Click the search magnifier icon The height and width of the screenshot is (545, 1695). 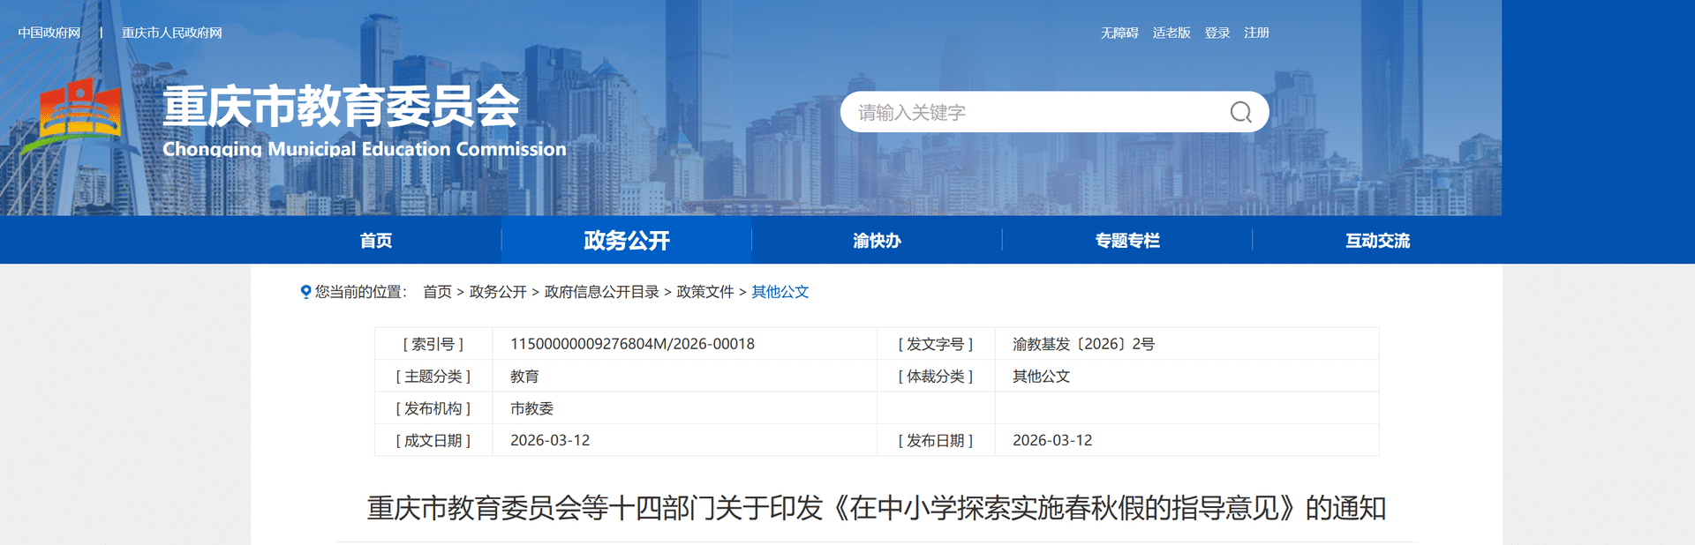(1240, 112)
